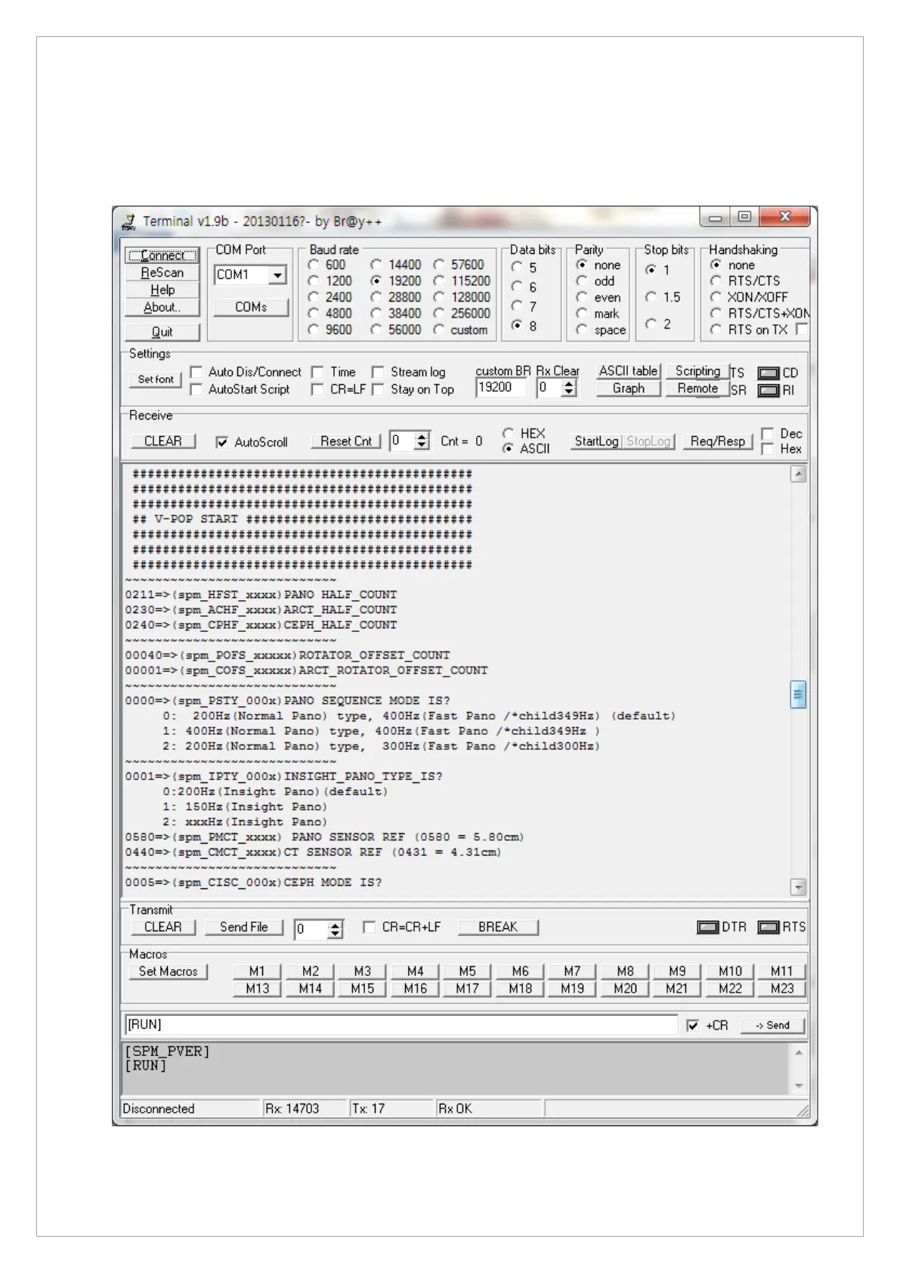Uncheck the AutoScroll checkbox
Screen dimensions: 900x1273
click(x=222, y=442)
